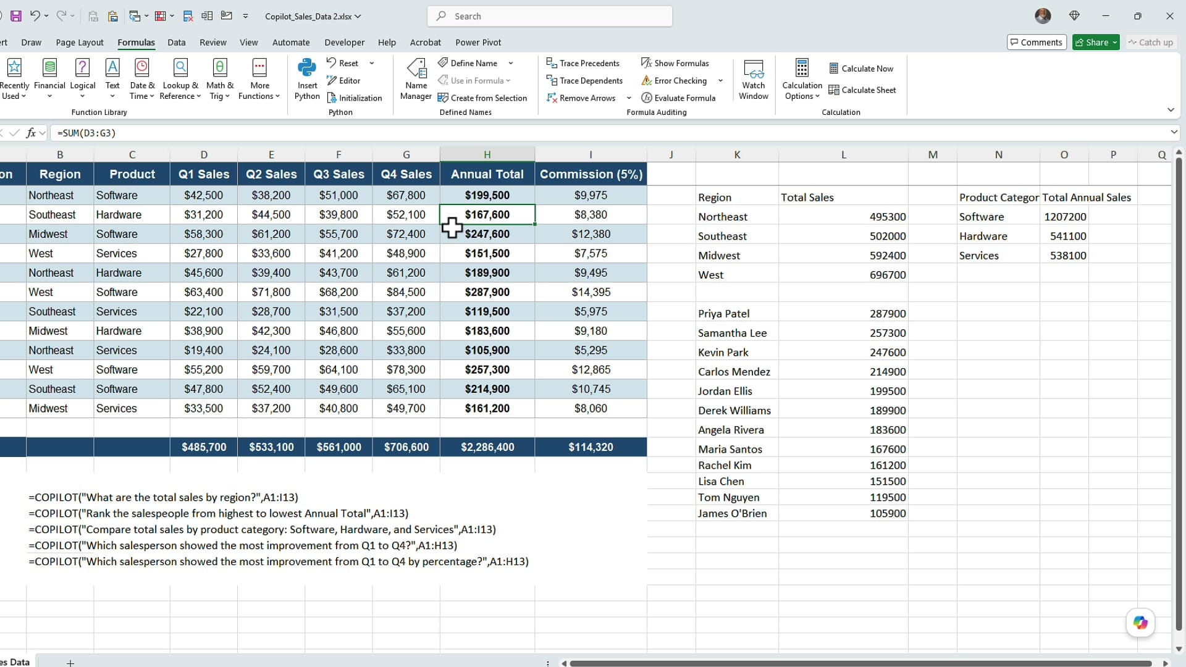Switch to the Review tab

point(213,42)
